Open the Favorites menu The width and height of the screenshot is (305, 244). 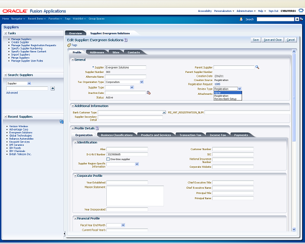pos(55,19)
